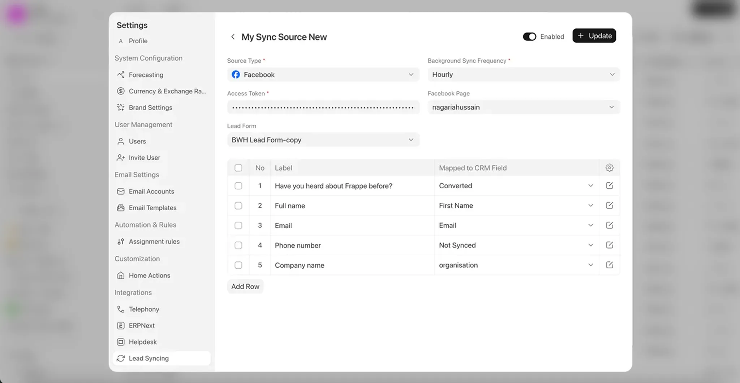Check the row for Full name

pos(238,206)
